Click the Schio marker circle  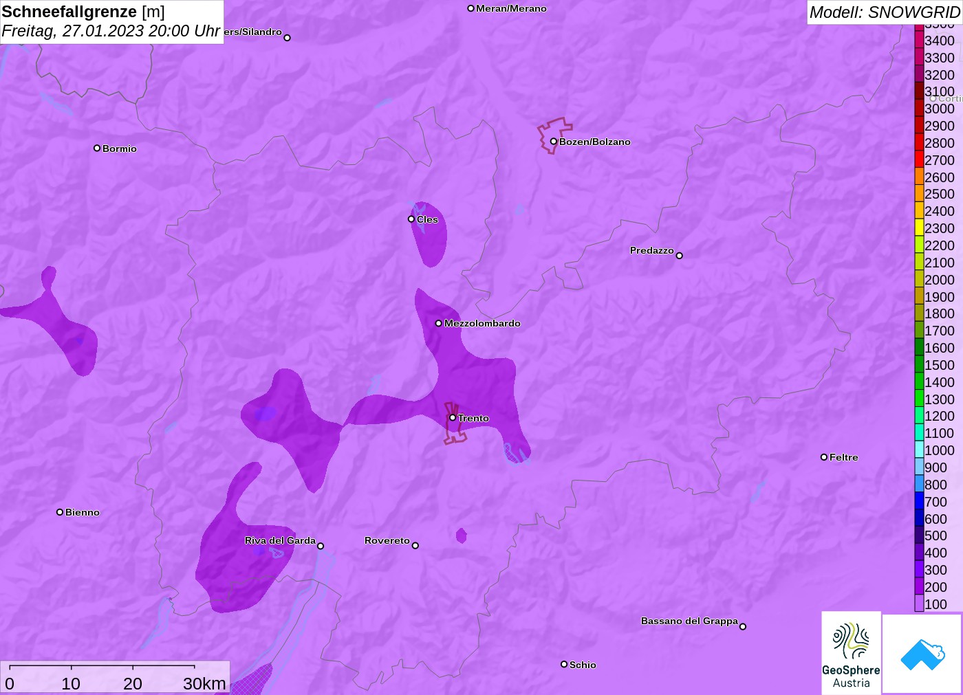[x=564, y=664]
